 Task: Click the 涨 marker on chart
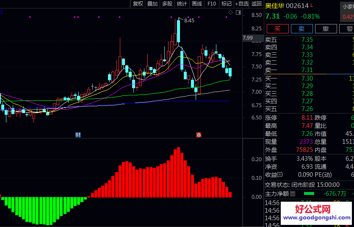tap(199, 135)
